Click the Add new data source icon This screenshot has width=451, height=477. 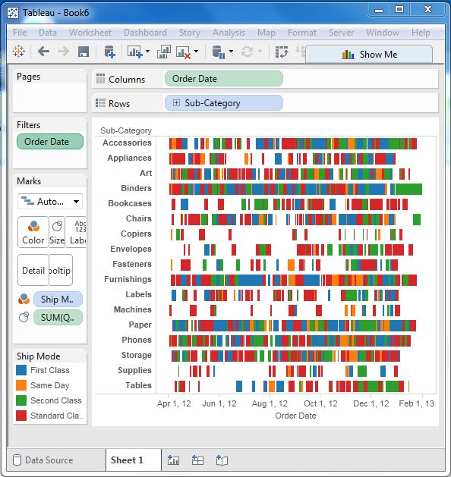(109, 52)
